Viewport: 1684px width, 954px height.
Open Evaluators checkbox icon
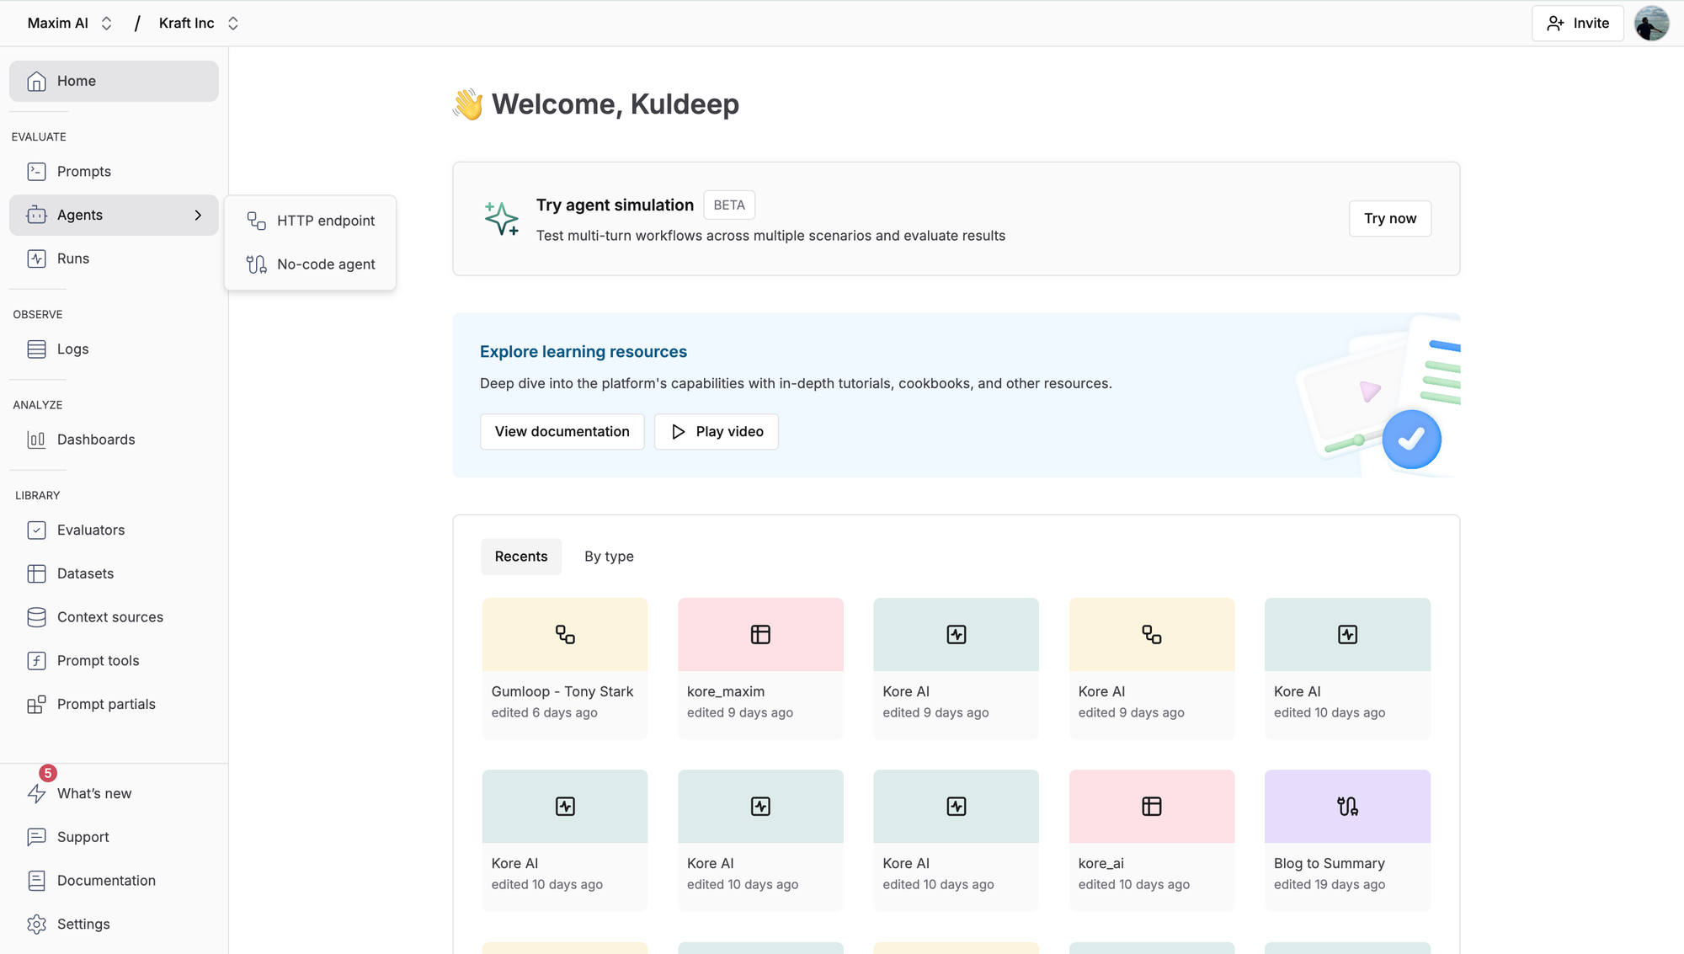pos(36,530)
